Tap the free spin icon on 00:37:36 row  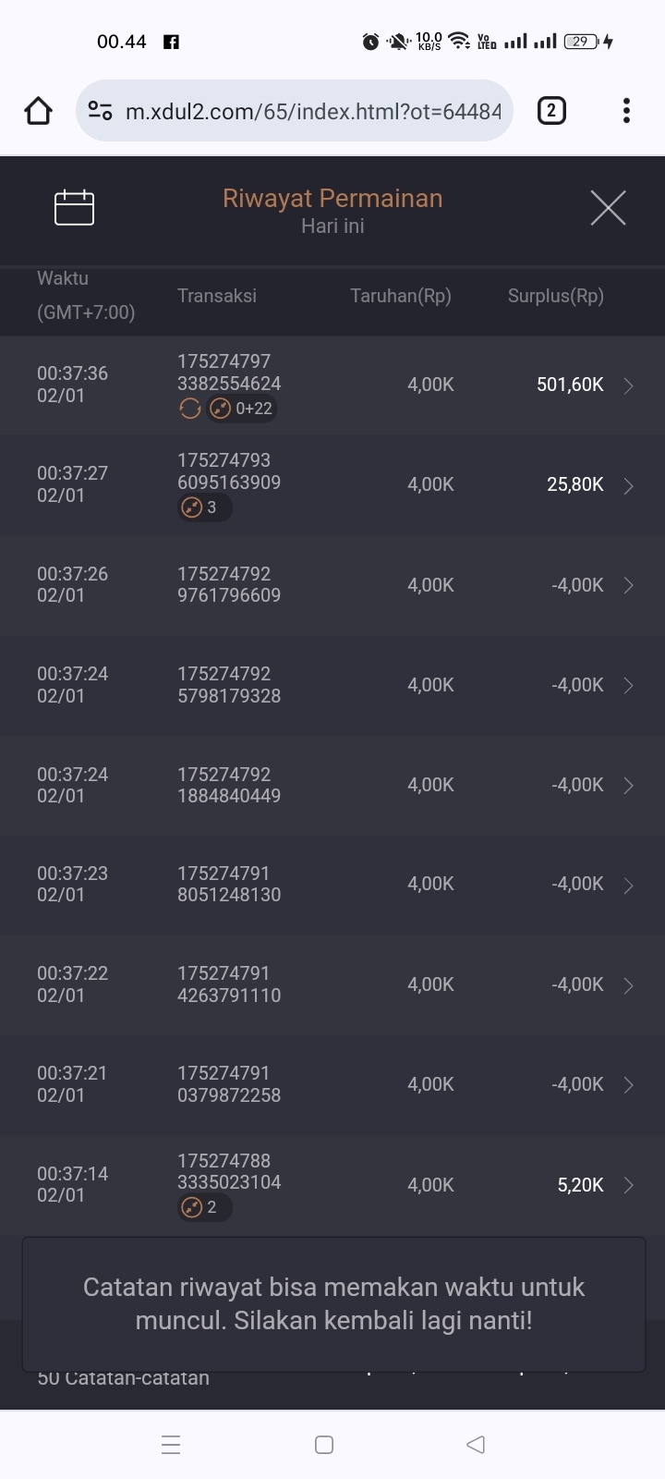pyautogui.click(x=190, y=409)
